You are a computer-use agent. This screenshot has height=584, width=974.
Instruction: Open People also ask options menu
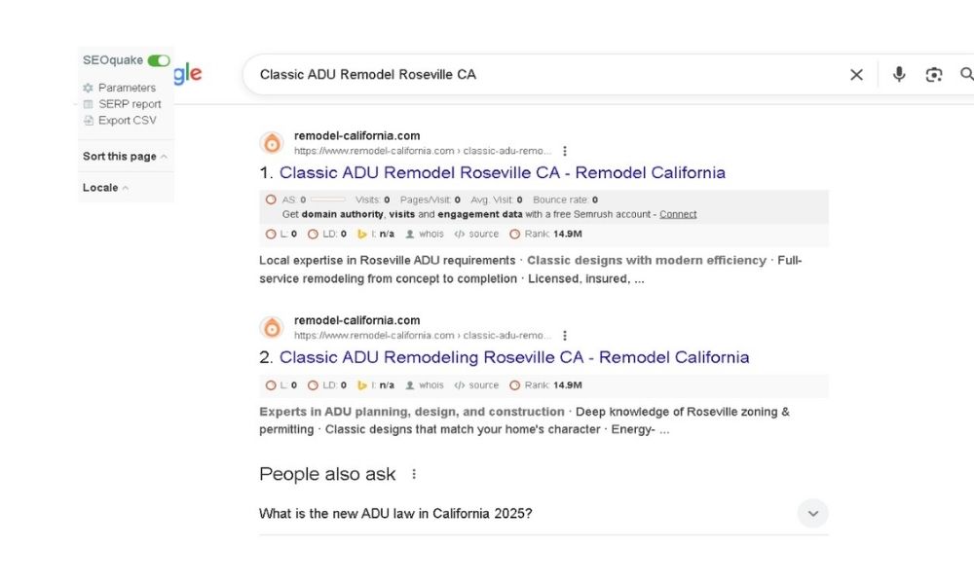click(x=414, y=474)
